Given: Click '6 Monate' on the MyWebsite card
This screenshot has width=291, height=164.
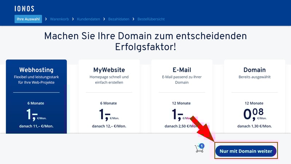Looking at the screenshot, I should click(108, 103).
